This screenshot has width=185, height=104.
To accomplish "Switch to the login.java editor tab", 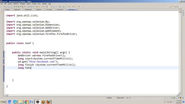I will pos(17,10).
